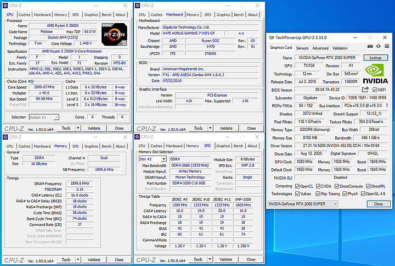Toggle the Ray Tracing checkbox
The width and height of the screenshot is (395, 266).
[x=318, y=194]
